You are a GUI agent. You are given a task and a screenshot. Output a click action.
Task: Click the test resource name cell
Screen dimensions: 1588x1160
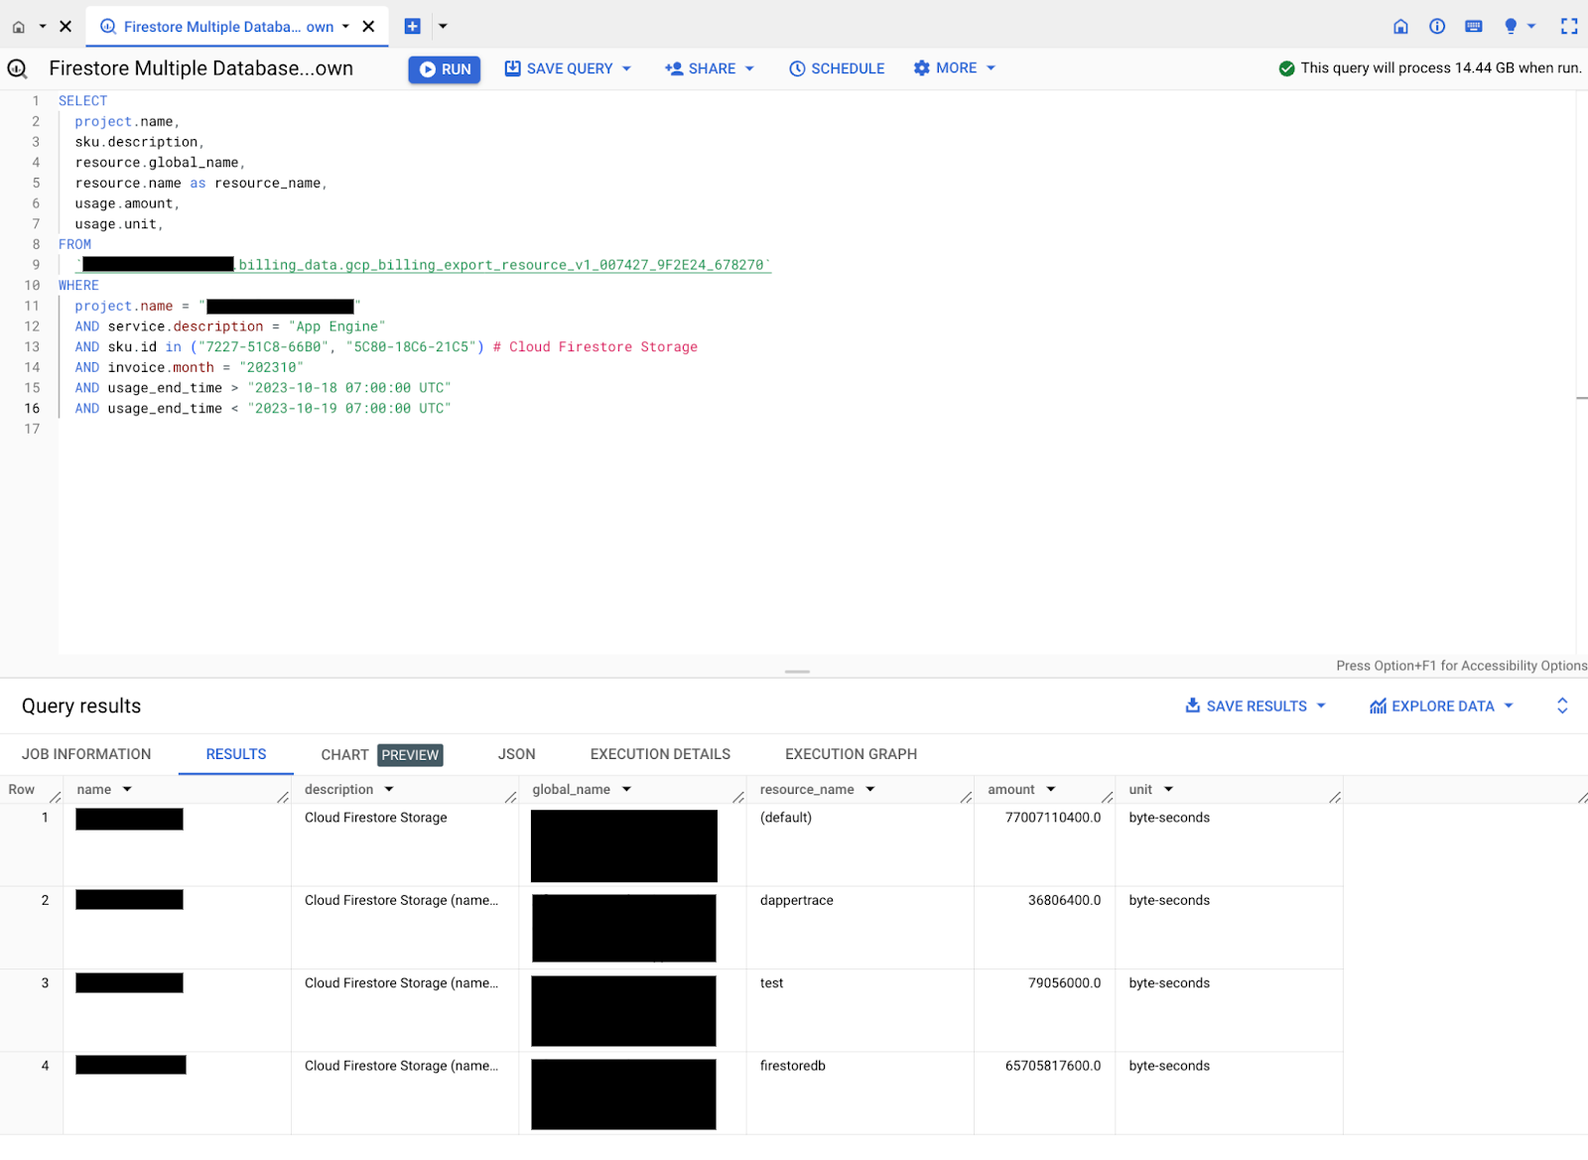click(860, 1010)
